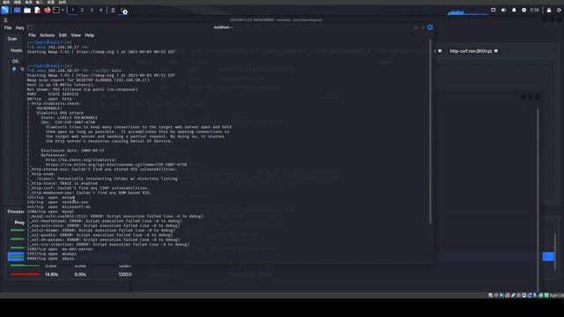Screen dimensions: 564x317
Task: Open the terminal Edit menu
Action: pos(63,35)
